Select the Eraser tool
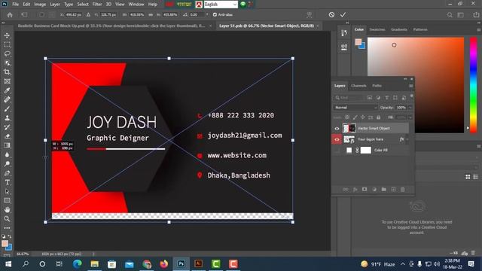 point(7,136)
